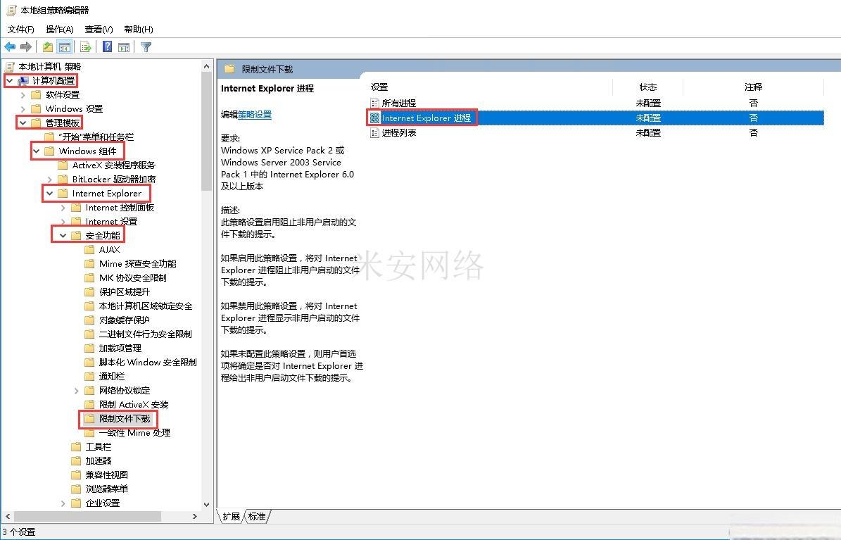This screenshot has width=841, height=540.
Task: Collapse the 管理模板 node
Action: click(x=23, y=123)
